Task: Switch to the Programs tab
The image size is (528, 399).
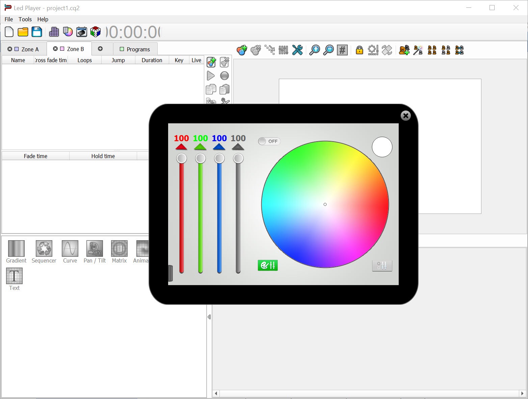Action: 135,49
